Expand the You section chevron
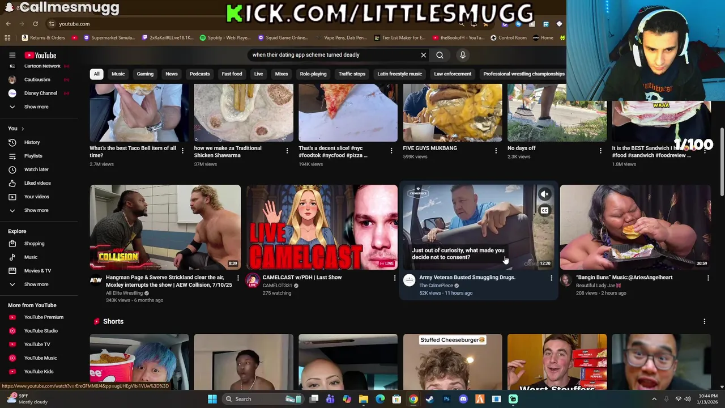Screen dimensions: 725x408 pos(23,129)
